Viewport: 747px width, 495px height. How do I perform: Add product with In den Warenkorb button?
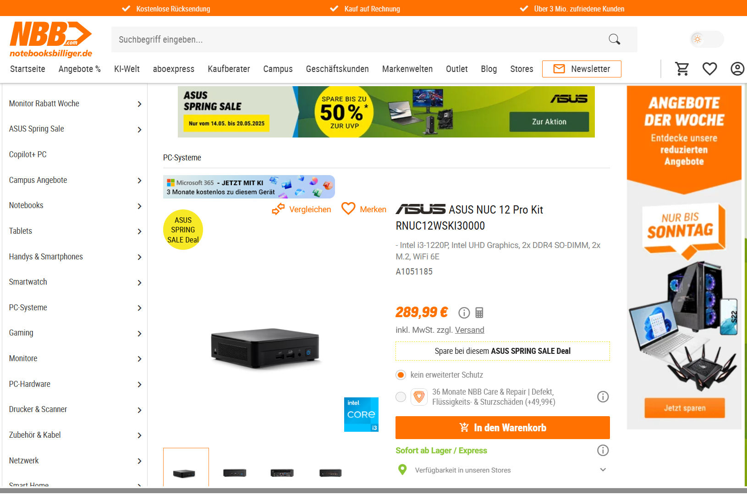click(x=502, y=428)
